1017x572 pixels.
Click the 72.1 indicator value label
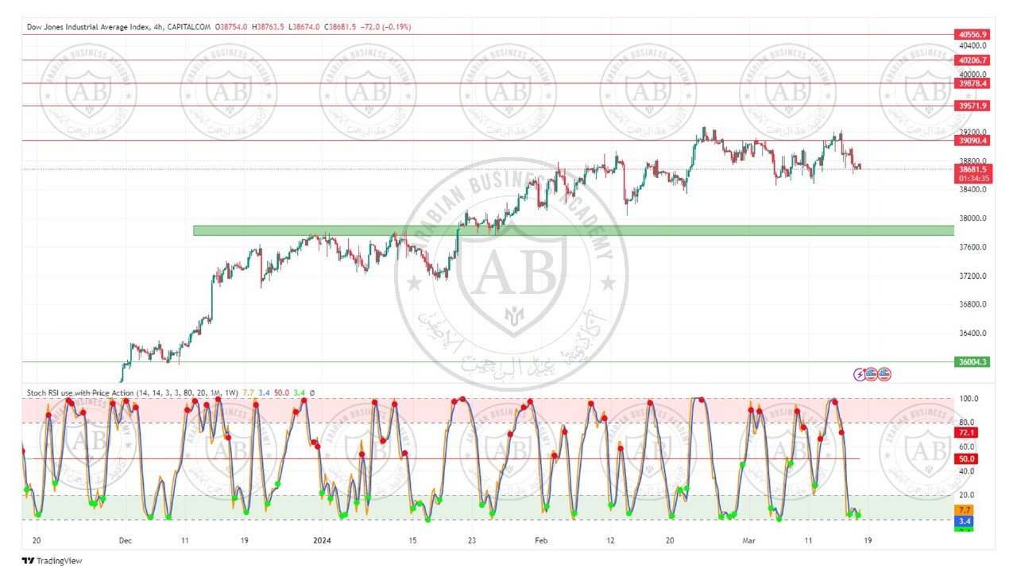pos(966,433)
